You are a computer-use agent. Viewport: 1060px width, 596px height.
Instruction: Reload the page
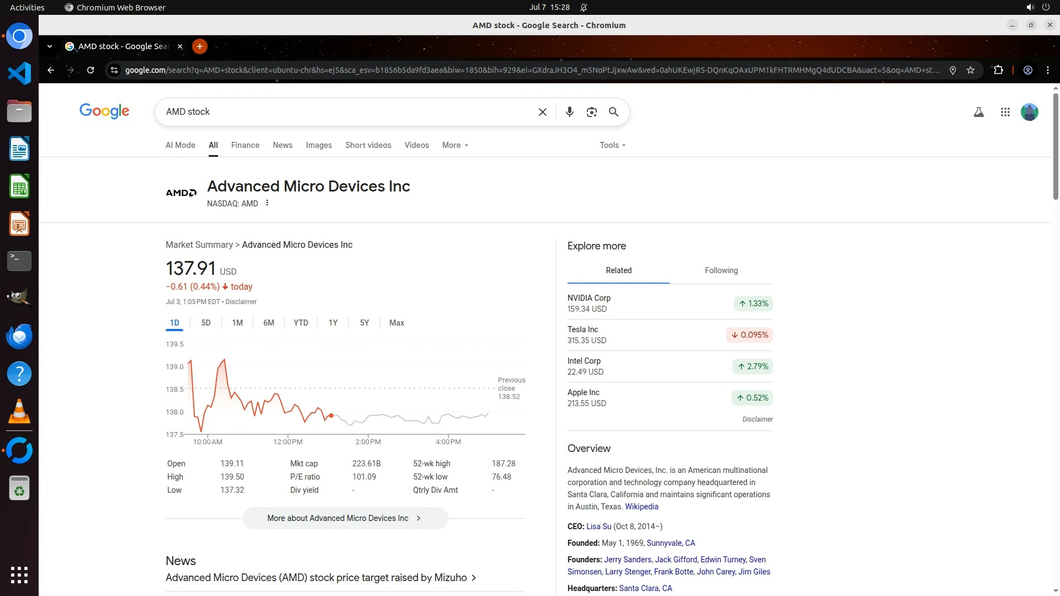(91, 70)
